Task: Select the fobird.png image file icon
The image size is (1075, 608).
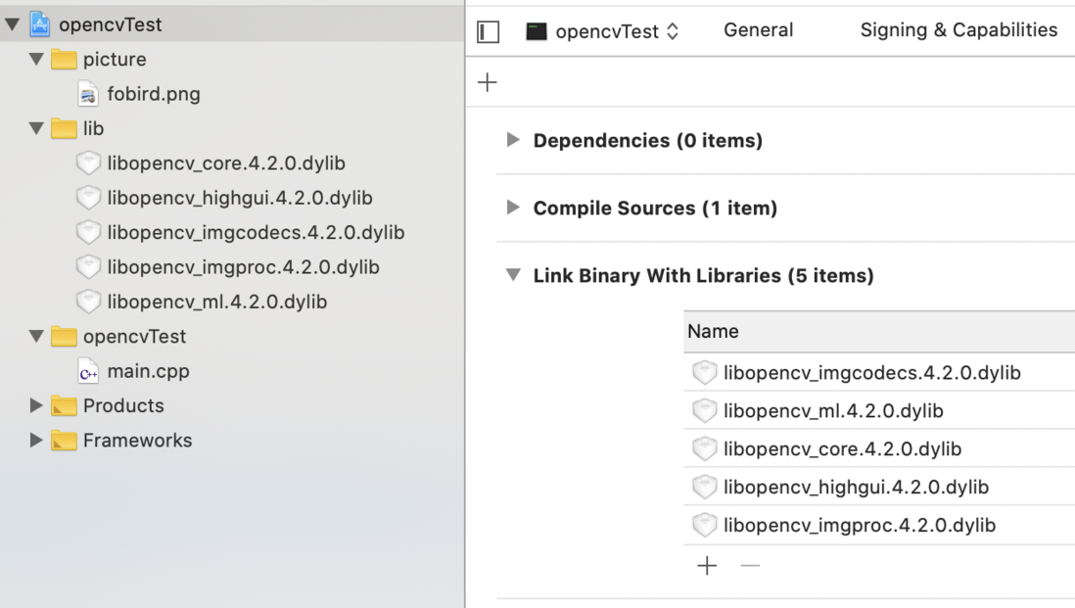Action: [x=88, y=94]
